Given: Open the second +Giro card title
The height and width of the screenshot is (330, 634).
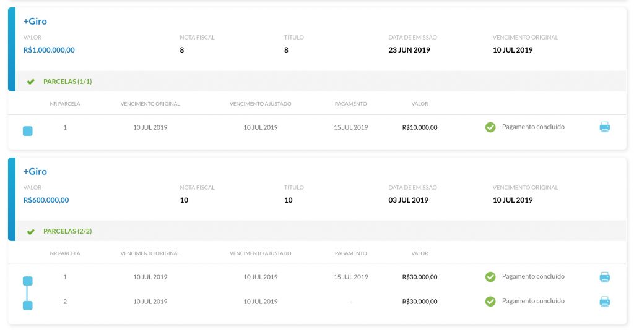Looking at the screenshot, I should (x=35, y=171).
